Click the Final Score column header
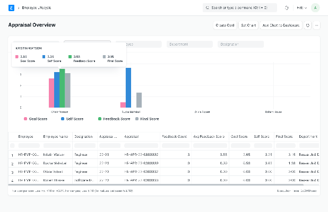The image size is (328, 212). click(284, 136)
